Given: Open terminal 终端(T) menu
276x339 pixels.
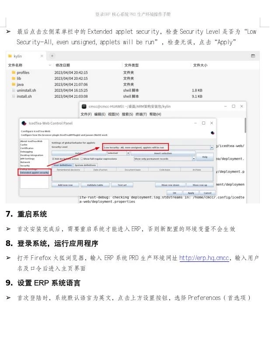Looking at the screenshot, I should [x=141, y=114].
